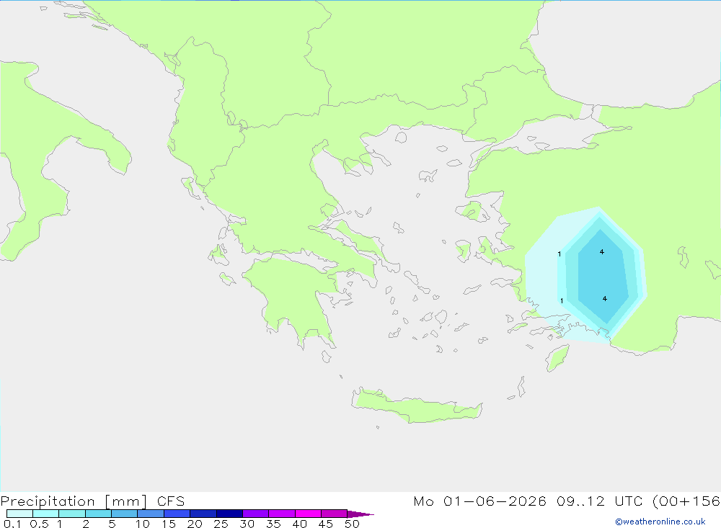Click the island of Rhodes on the map
This screenshot has width=721, height=528.
click(557, 358)
